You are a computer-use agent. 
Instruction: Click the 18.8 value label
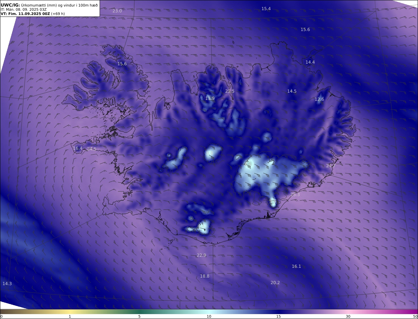point(205,276)
